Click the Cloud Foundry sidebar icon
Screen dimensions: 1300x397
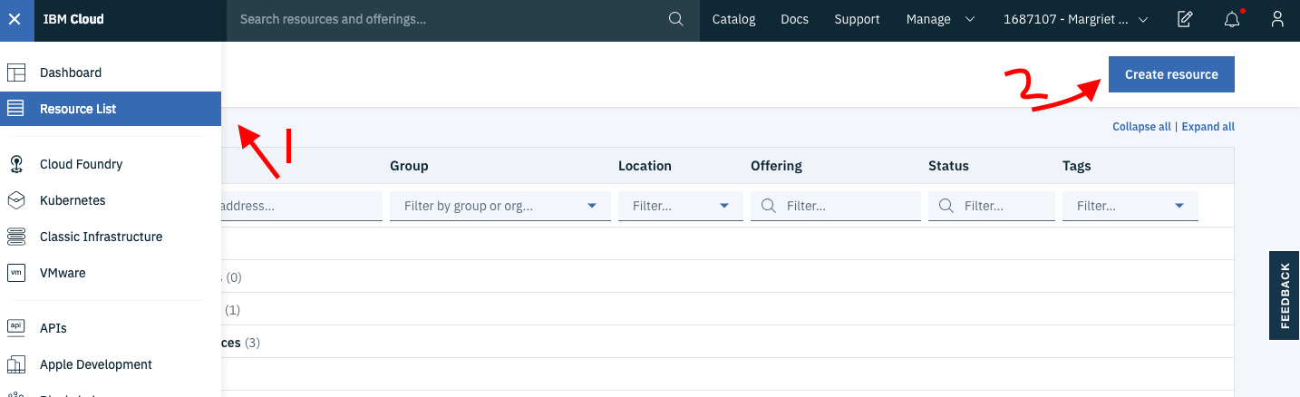tap(16, 164)
